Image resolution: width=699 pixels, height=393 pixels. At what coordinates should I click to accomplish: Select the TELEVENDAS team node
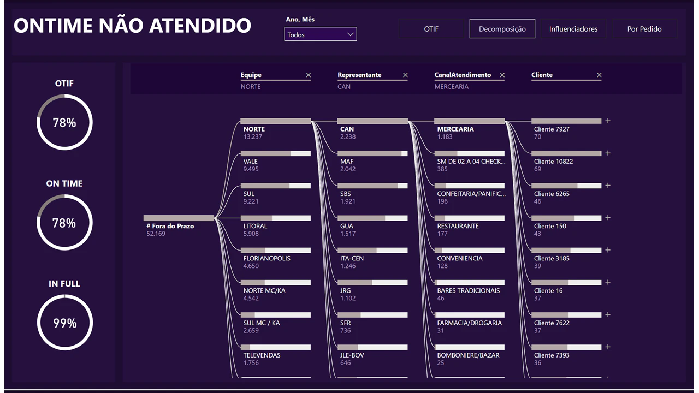(x=276, y=354)
